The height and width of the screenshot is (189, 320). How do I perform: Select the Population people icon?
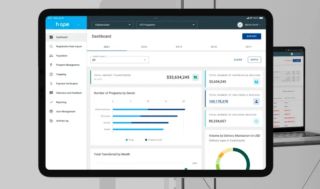(x=51, y=56)
